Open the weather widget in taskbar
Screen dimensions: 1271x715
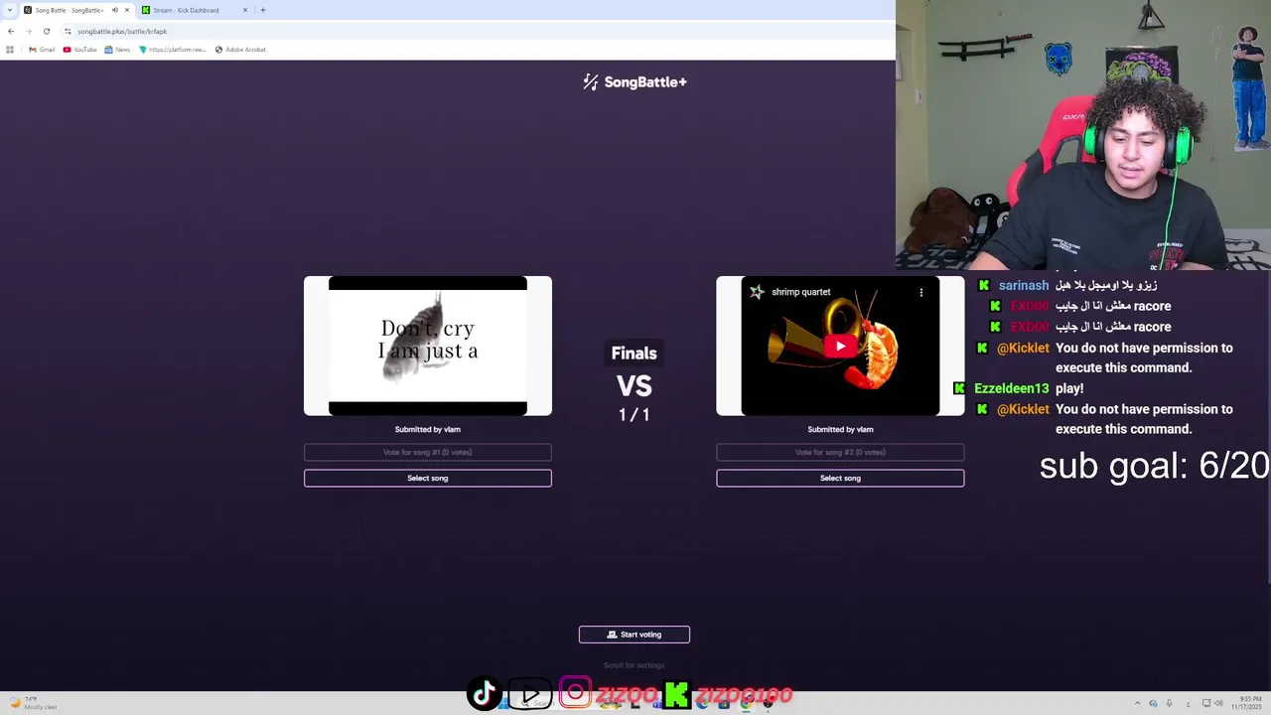coord(32,703)
